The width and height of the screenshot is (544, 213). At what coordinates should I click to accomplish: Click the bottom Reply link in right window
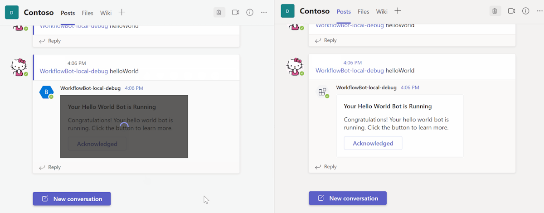point(326,167)
